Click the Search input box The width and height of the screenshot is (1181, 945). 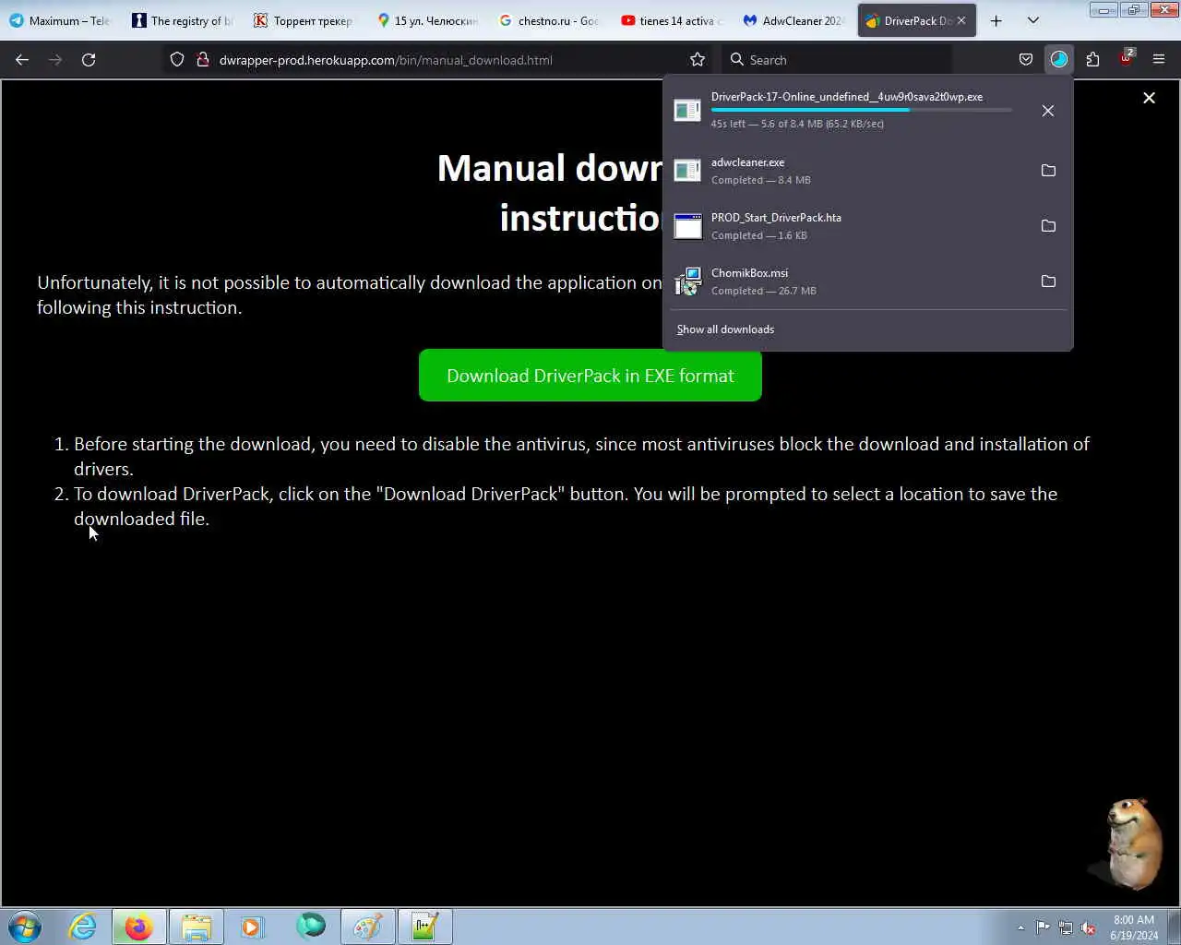click(x=836, y=59)
